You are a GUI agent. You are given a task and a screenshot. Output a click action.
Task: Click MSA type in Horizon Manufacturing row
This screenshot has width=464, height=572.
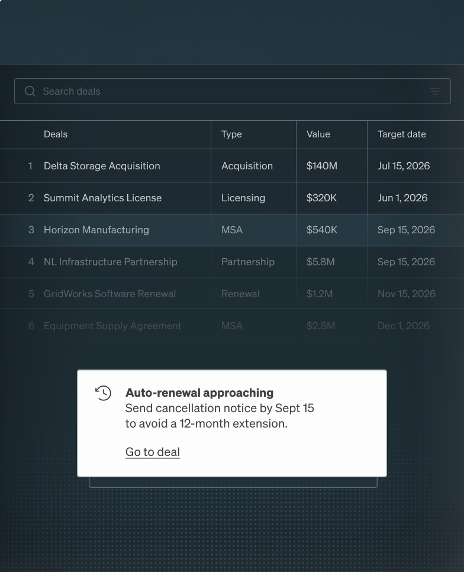(x=232, y=230)
